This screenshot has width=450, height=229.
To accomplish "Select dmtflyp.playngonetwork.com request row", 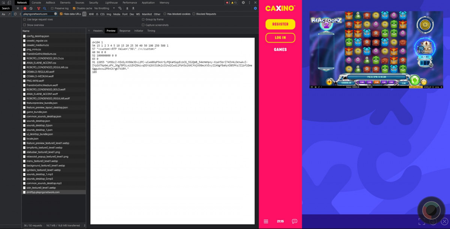I will coord(54,192).
